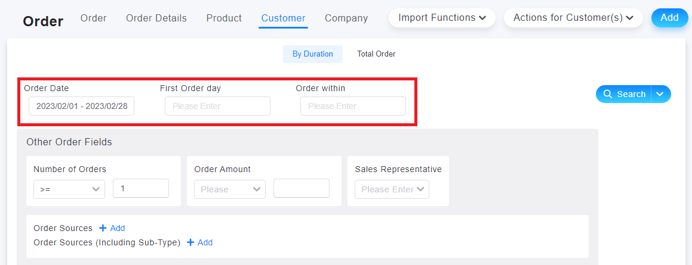Select the Order tab
This screenshot has height=265, width=692.
94,18
